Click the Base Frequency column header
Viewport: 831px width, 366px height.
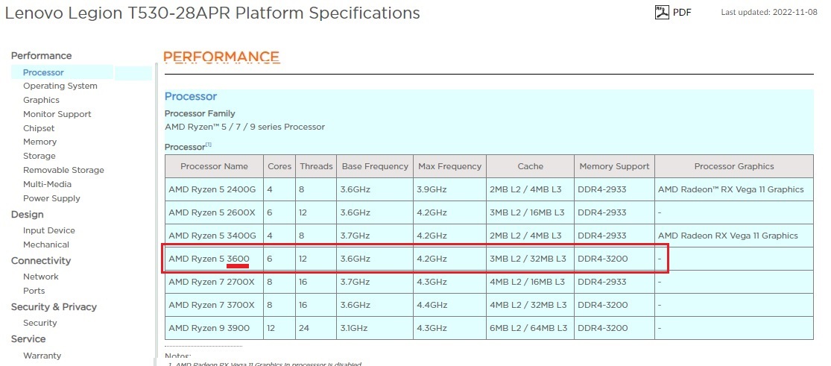(375, 166)
